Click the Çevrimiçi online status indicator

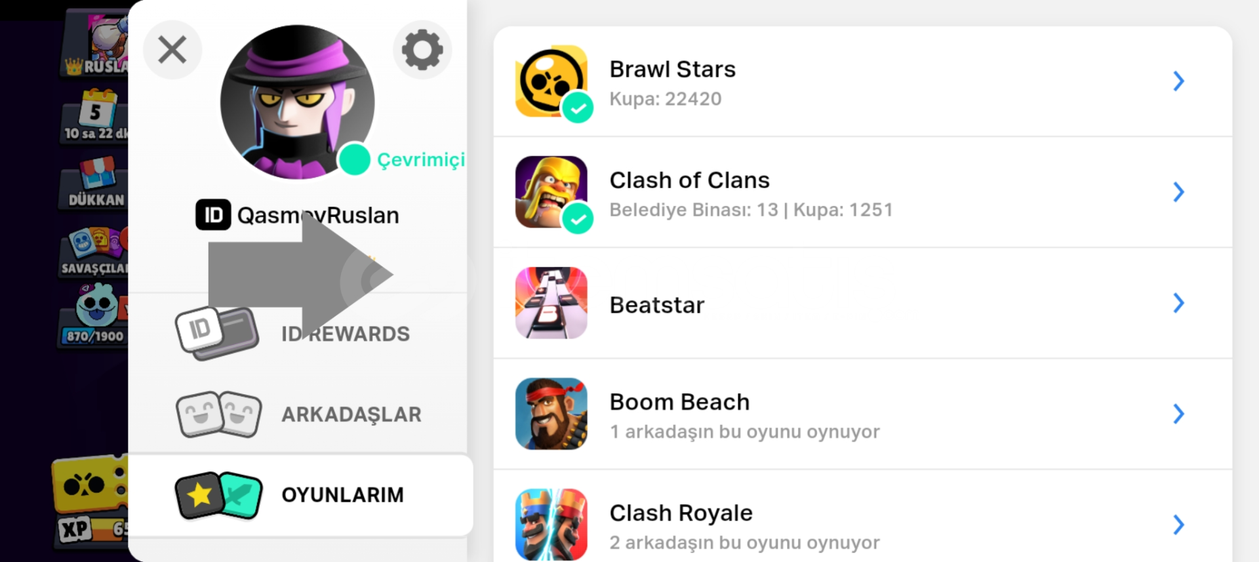tap(401, 159)
